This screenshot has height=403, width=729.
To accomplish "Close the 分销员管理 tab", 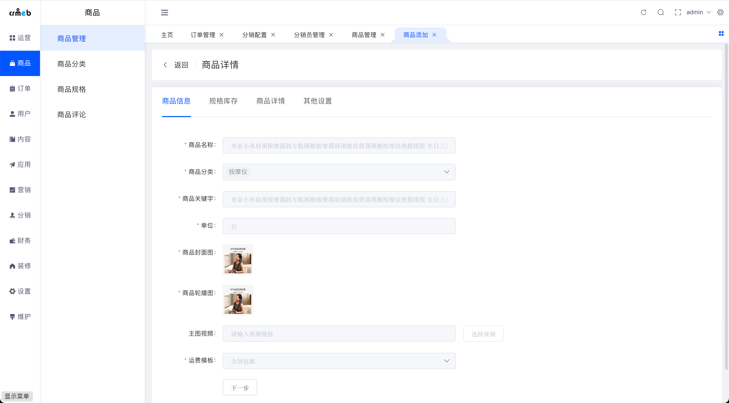I will click(x=331, y=34).
